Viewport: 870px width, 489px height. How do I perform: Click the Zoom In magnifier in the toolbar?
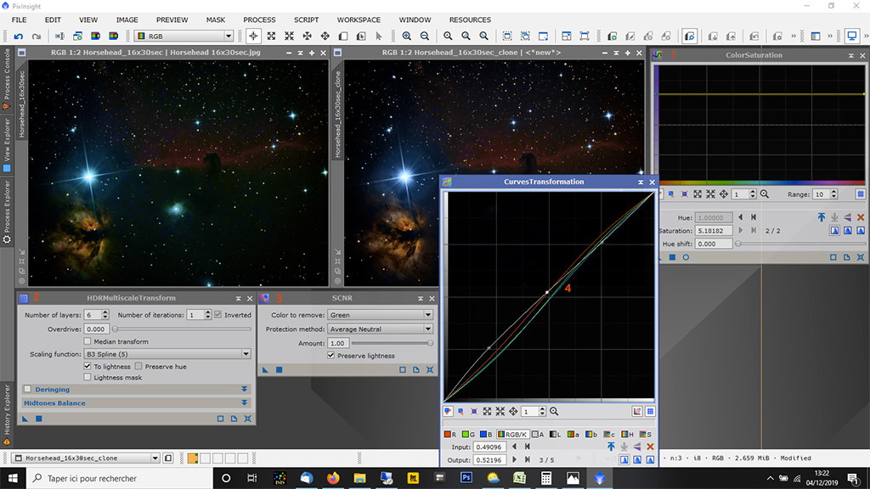407,37
